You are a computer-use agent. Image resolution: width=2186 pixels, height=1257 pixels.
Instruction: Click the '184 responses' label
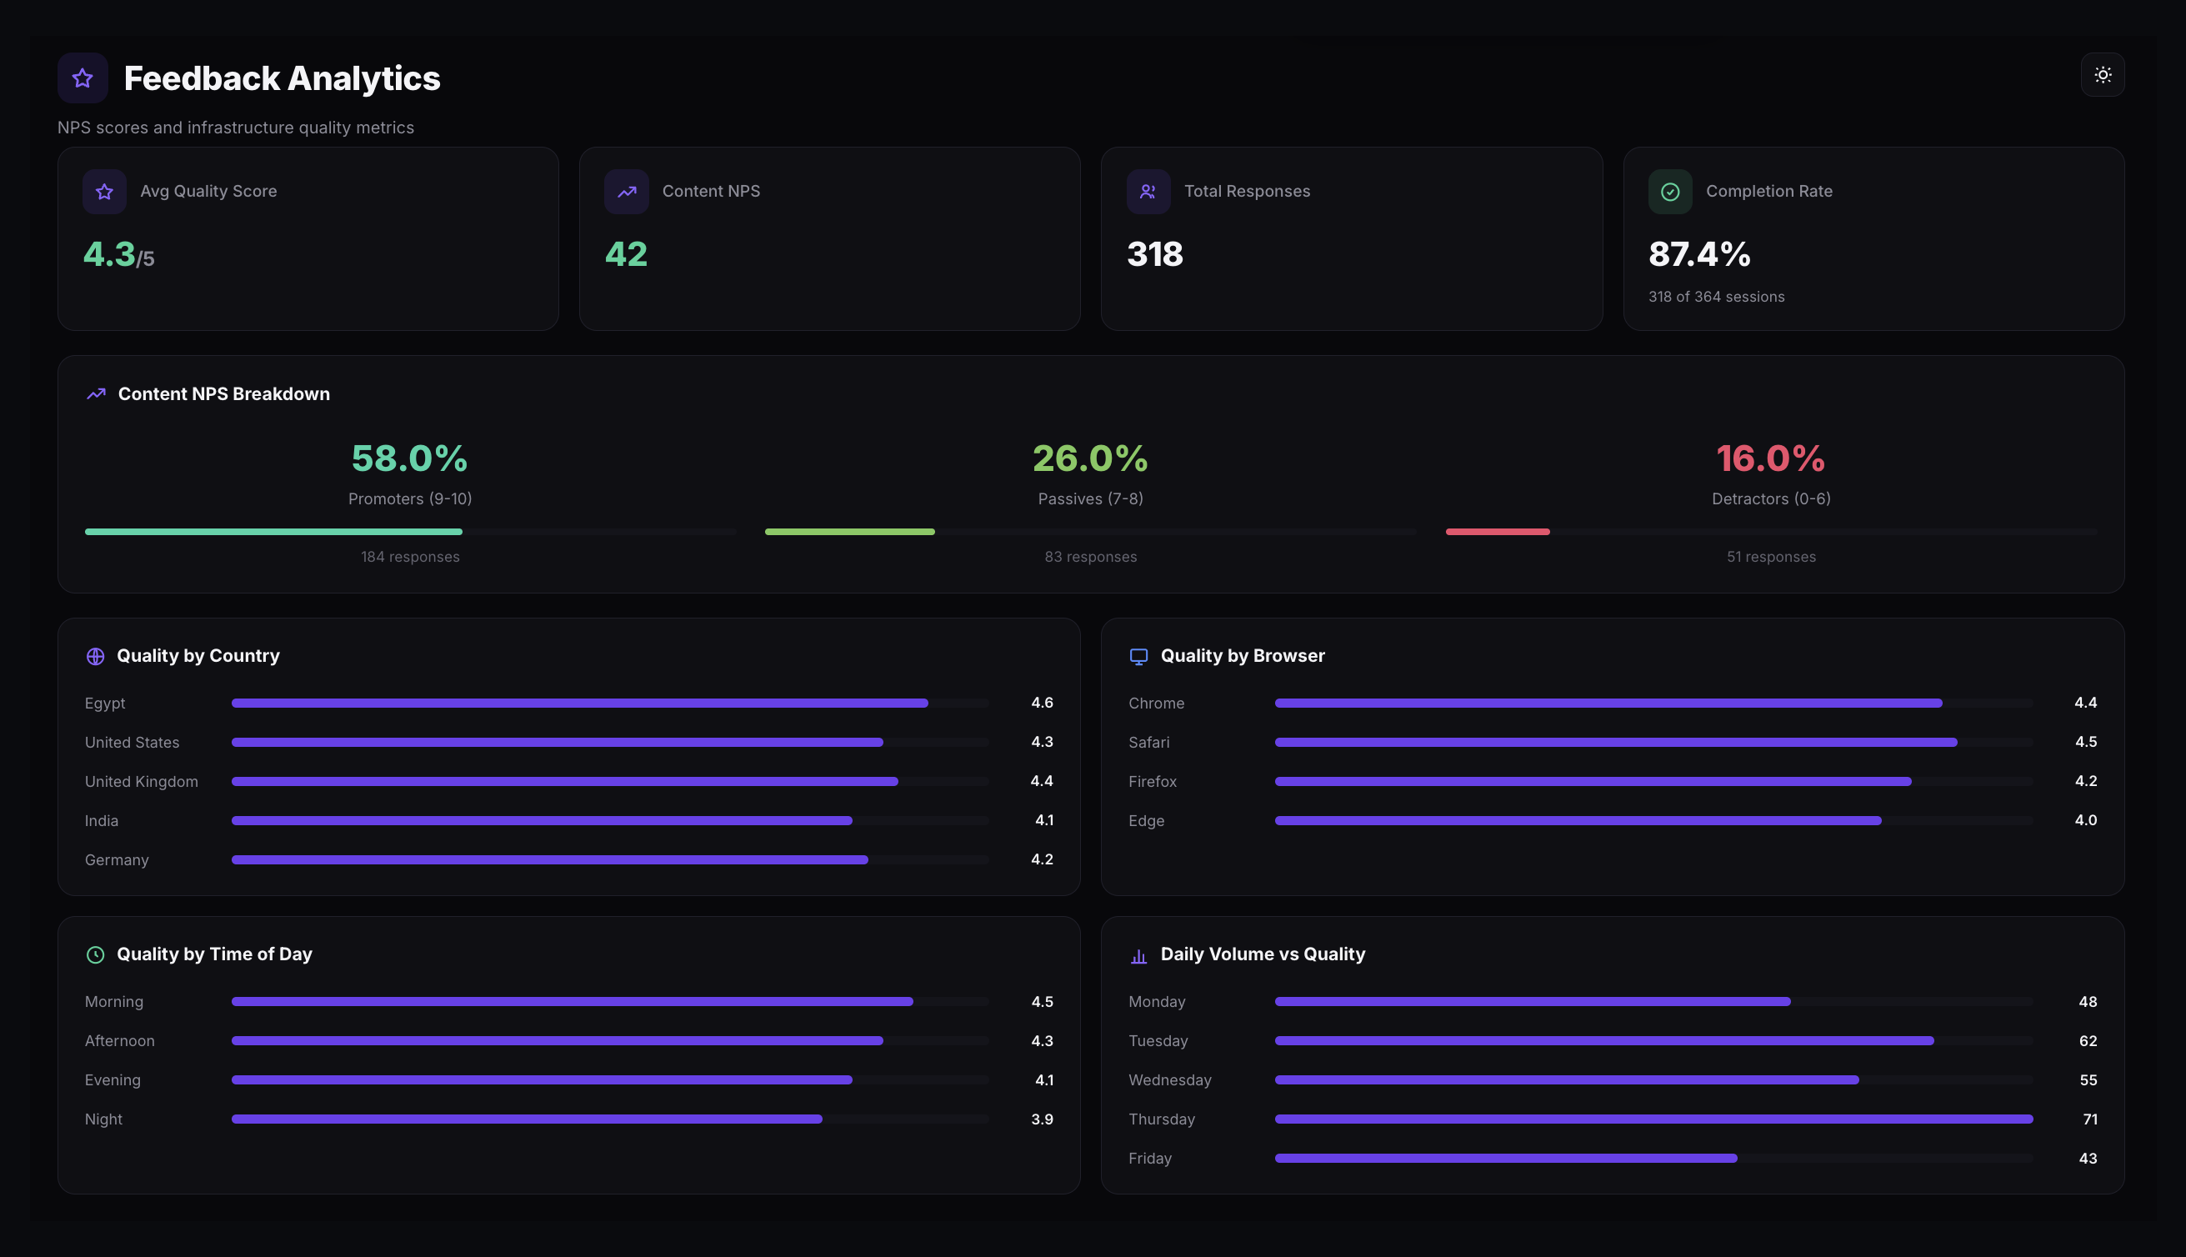(410, 557)
